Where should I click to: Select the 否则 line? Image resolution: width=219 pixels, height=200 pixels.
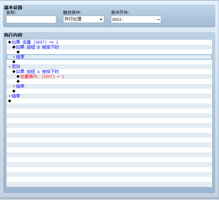(109, 67)
